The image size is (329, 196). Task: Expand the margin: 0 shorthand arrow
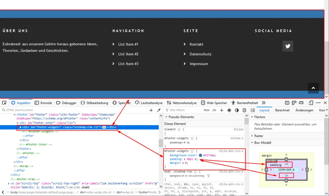pyautogui.click(x=183, y=163)
